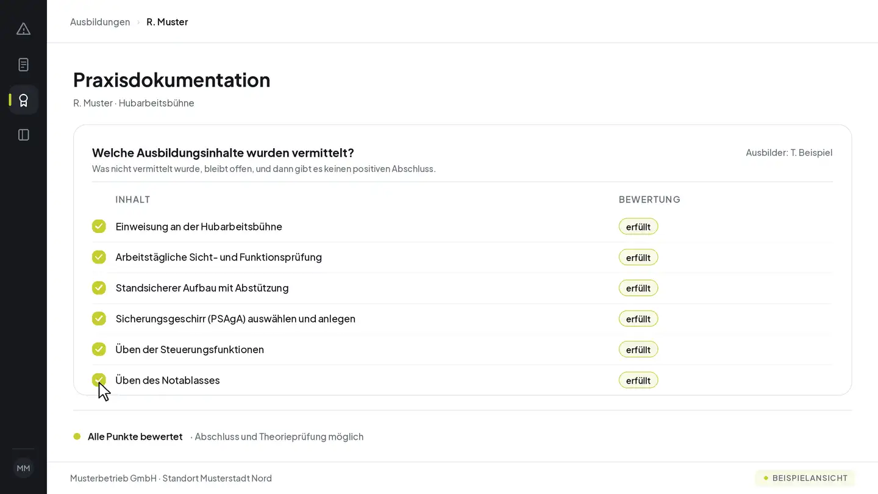The width and height of the screenshot is (878, 494).
Task: Click the INHALT column header
Action: (133, 199)
